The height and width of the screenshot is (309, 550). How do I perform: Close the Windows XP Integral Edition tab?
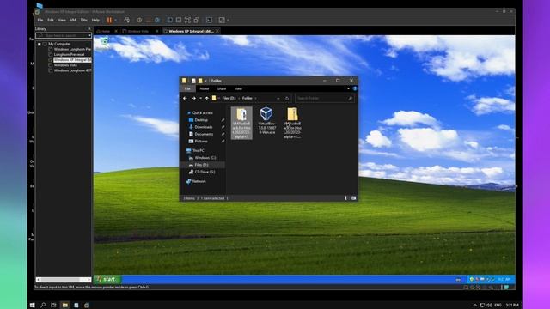coord(217,31)
